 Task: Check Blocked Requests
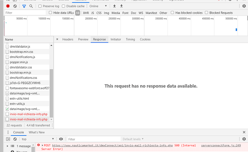pos(206,13)
